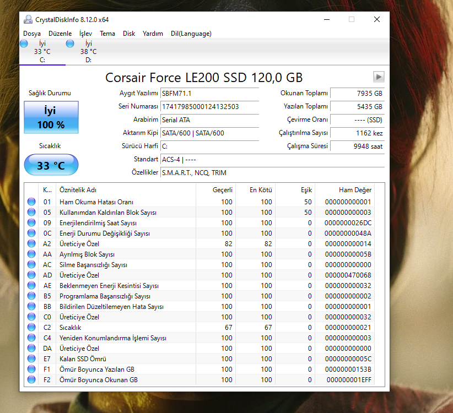Image resolution: width=453 pixels, height=413 pixels.
Task: Click the Seri Numarası value field
Action: 209,107
